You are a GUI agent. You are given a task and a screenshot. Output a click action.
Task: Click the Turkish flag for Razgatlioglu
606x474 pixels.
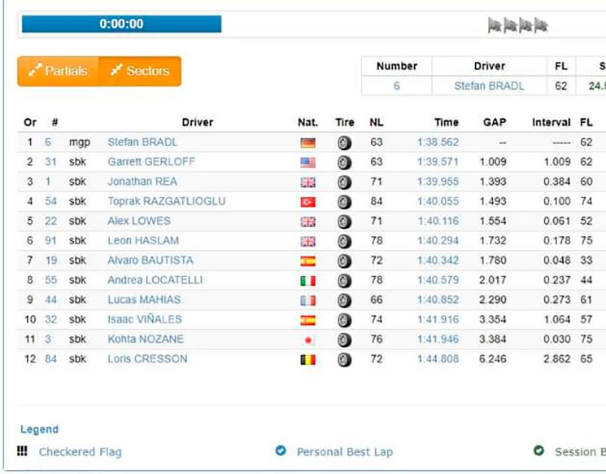307,202
